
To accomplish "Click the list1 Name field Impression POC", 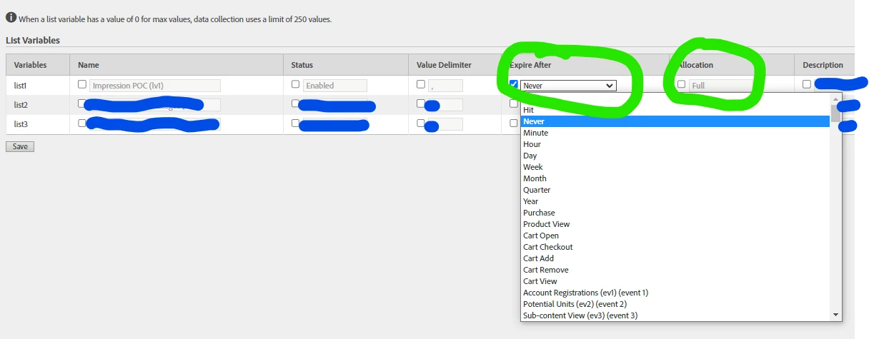I will click(155, 86).
